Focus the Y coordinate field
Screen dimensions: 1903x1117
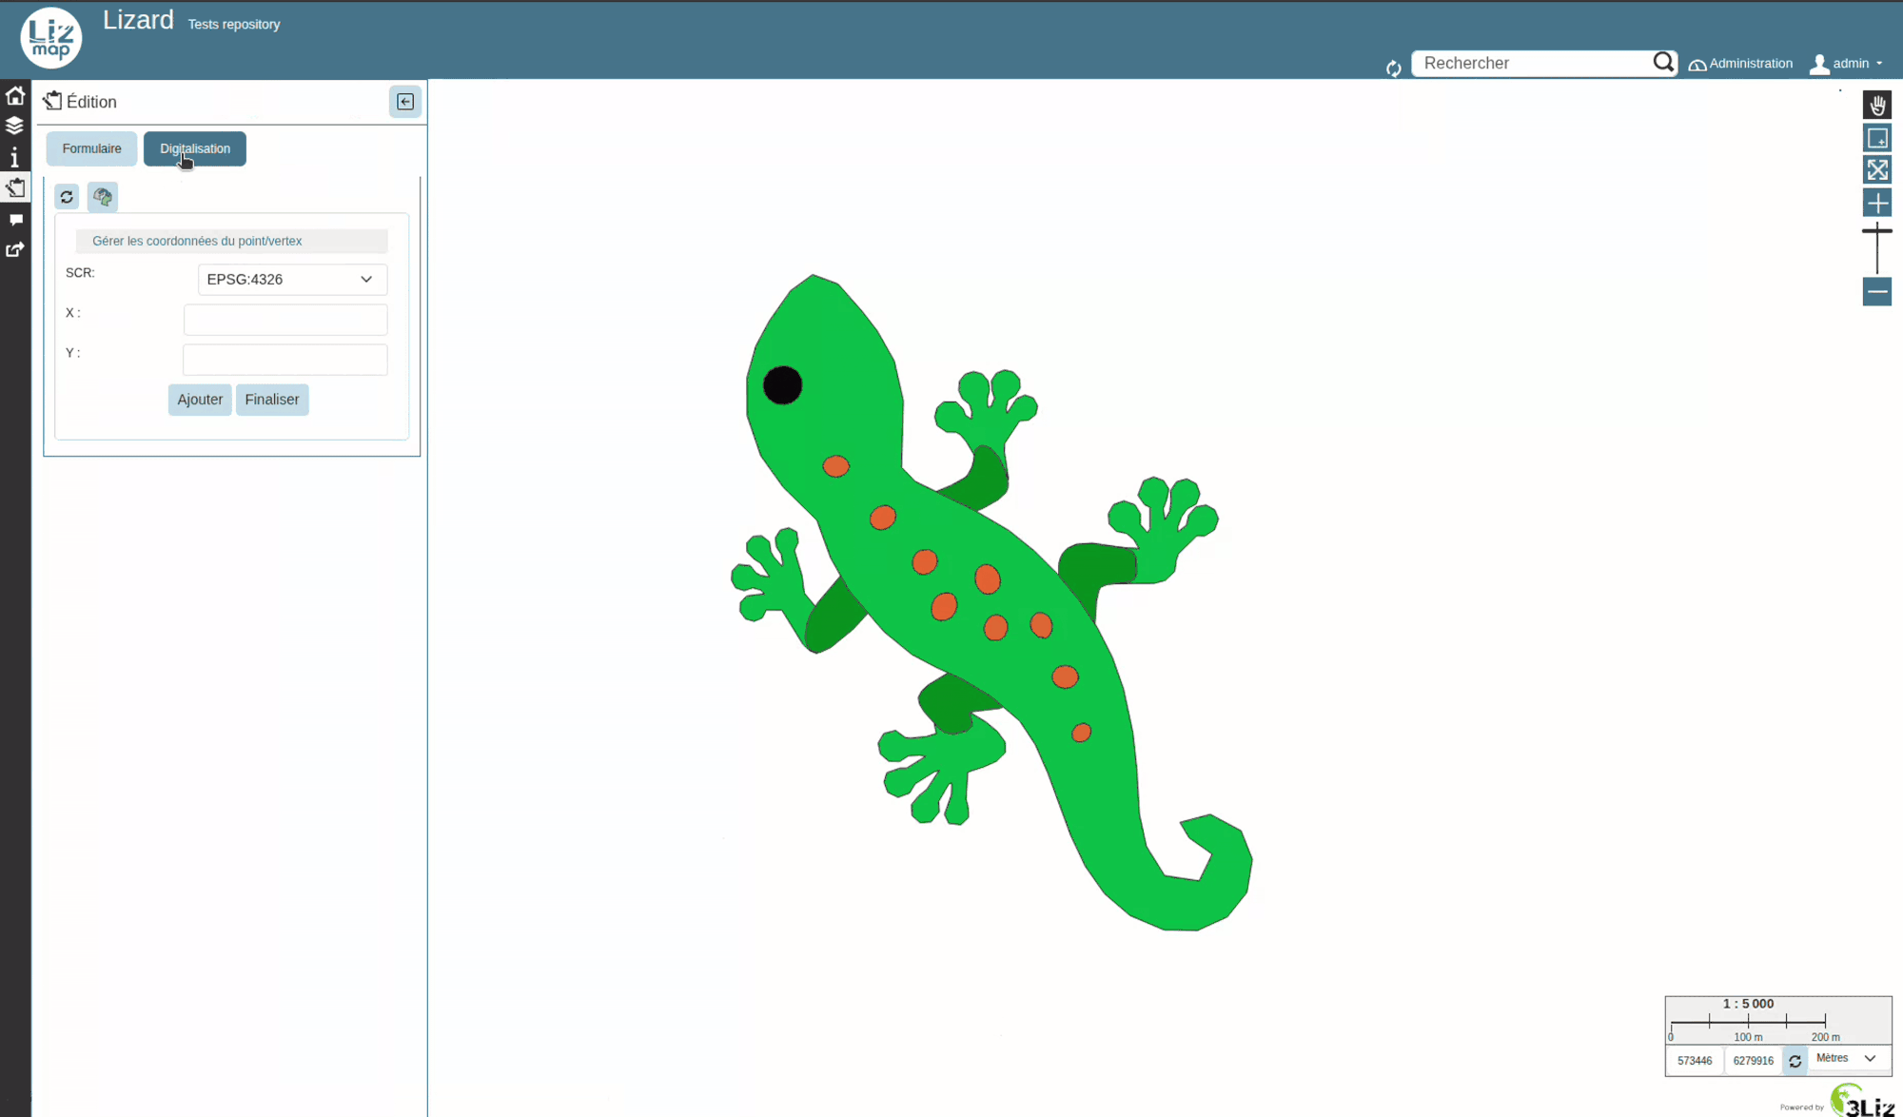(285, 360)
